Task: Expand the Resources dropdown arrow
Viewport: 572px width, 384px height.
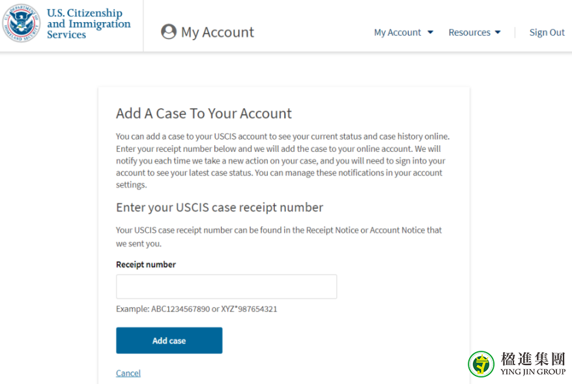Action: pyautogui.click(x=498, y=33)
